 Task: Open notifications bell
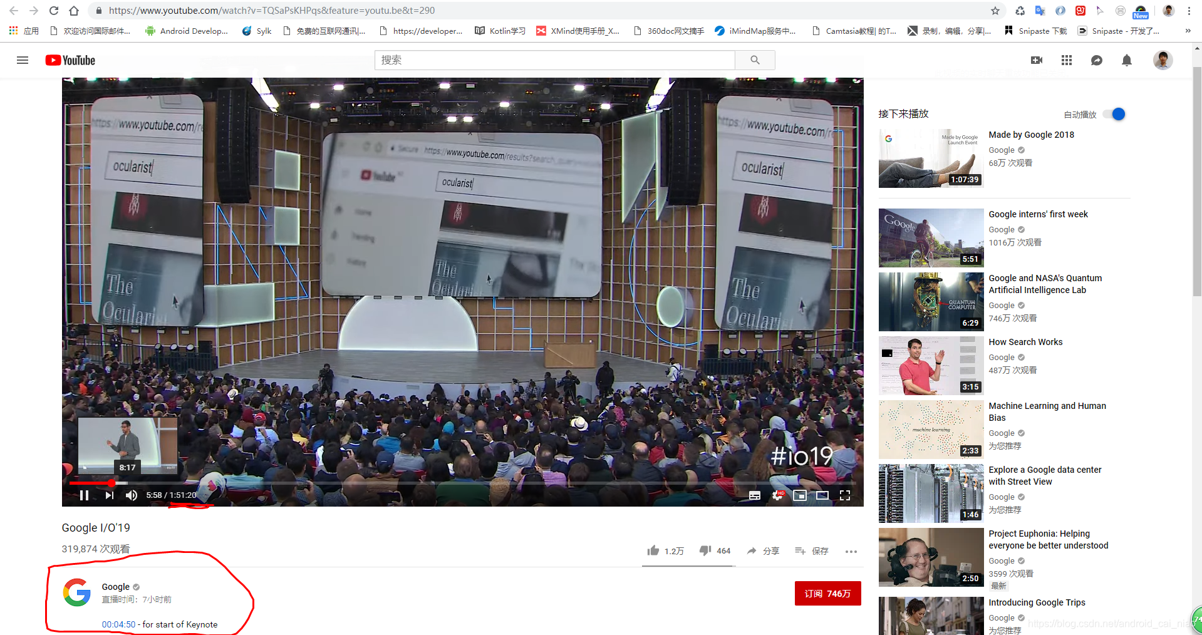[x=1127, y=60]
